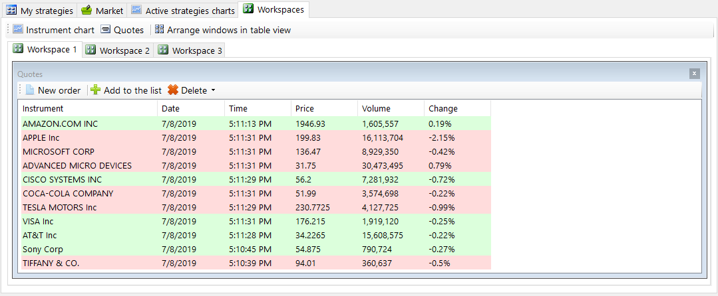Click Arrange windows in table view icon
718x296 pixels.
(x=159, y=30)
